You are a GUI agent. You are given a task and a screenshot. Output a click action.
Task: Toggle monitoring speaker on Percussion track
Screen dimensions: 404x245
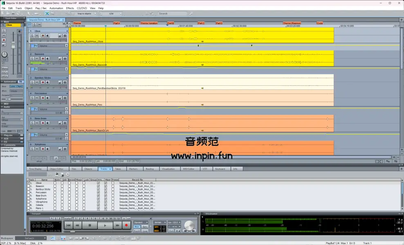[x=47, y=98]
